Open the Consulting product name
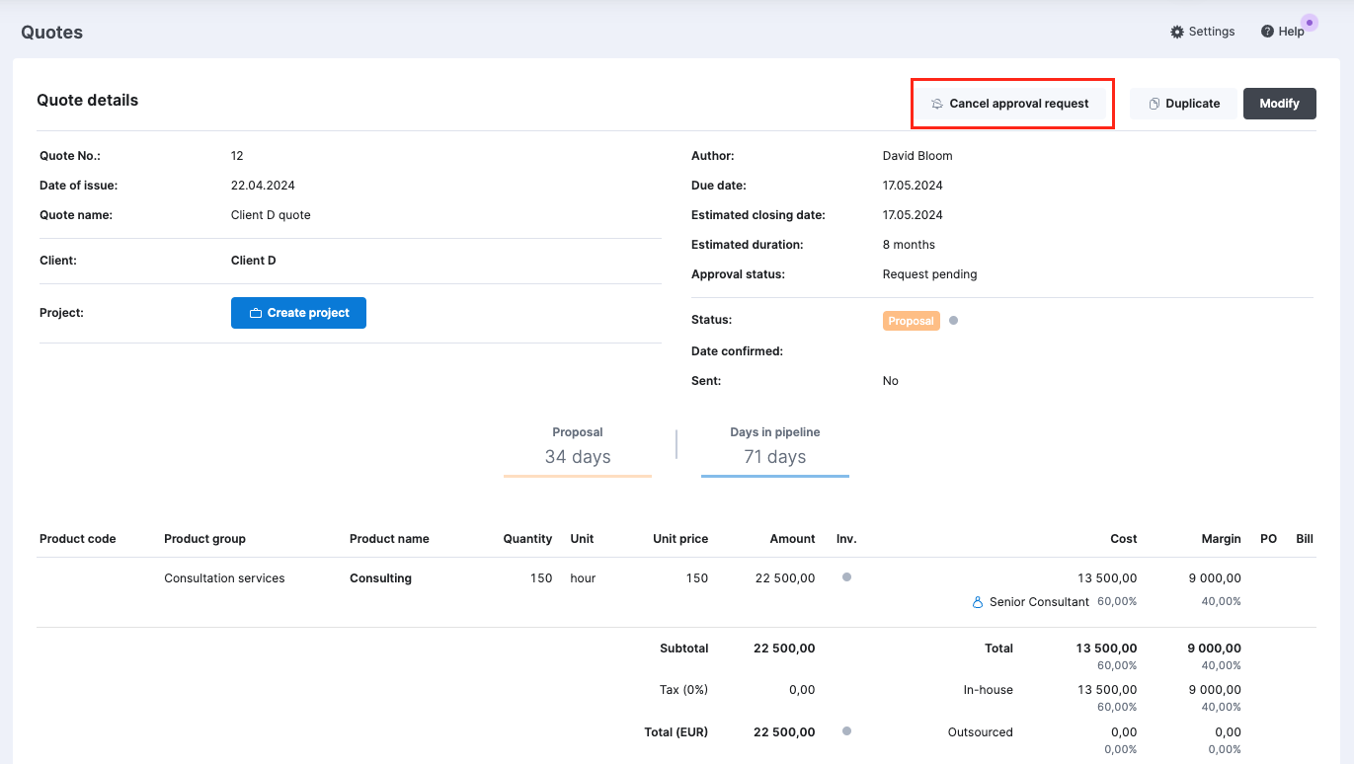This screenshot has height=764, width=1354. tap(380, 578)
